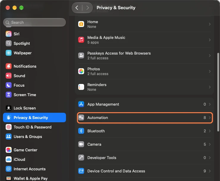Click the Touch ID fingerprint icon

tap(9, 127)
